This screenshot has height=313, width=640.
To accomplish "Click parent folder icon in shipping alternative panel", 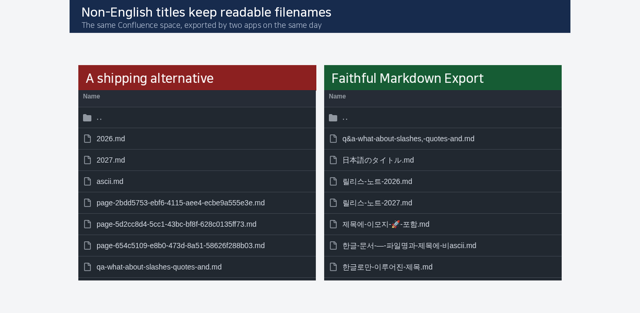I will pos(87,118).
